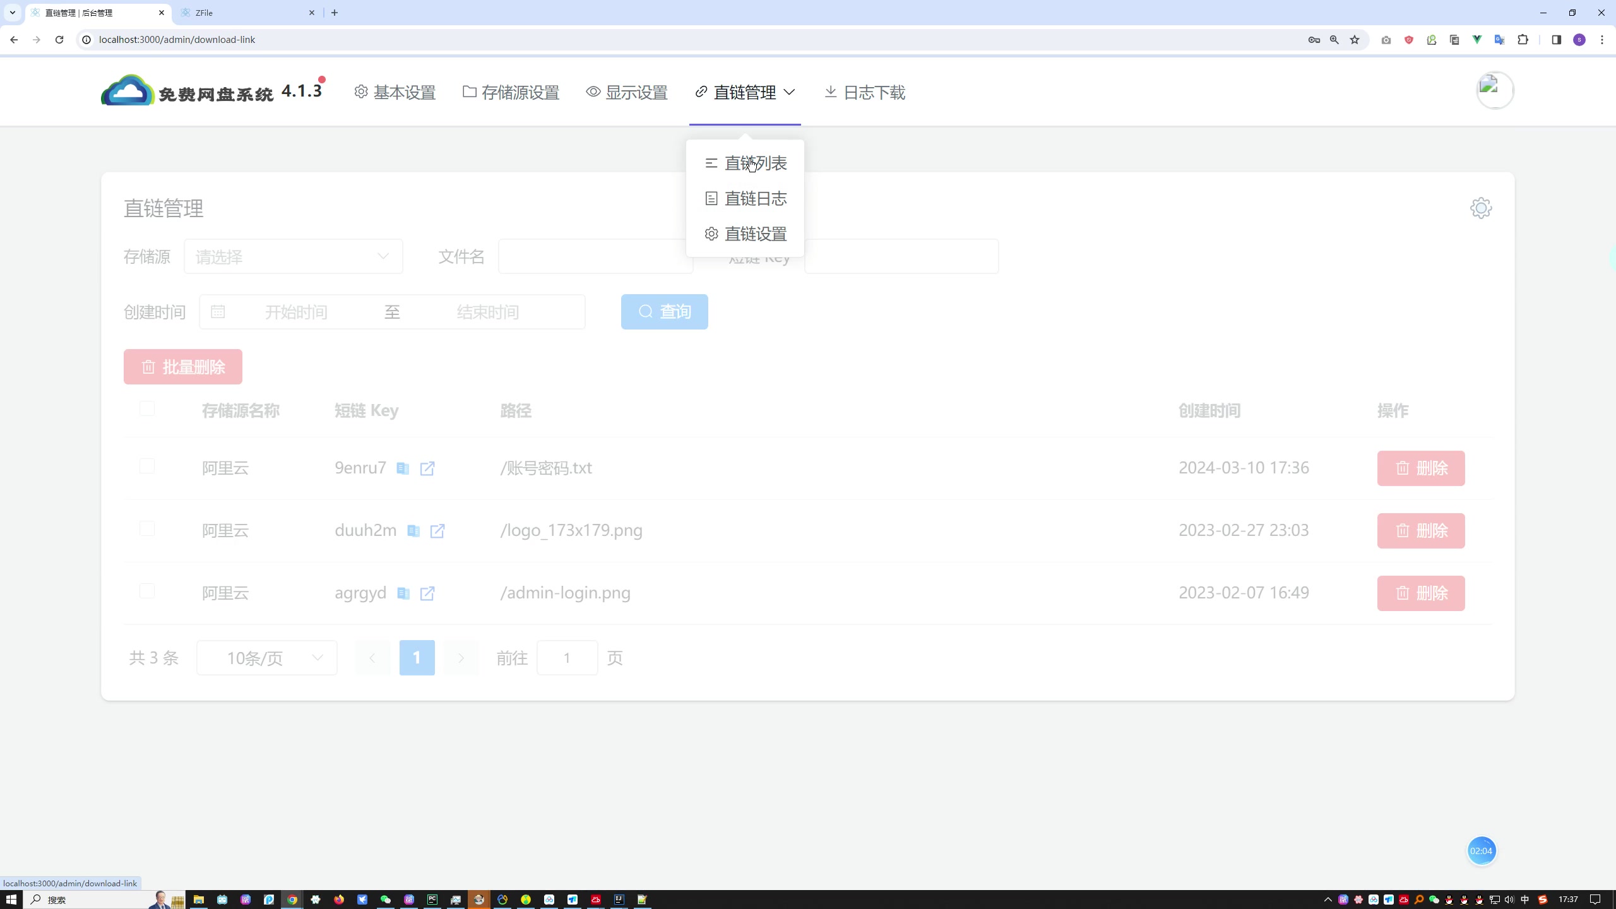Open the gear settings icon in 直链管理 panel
1616x909 pixels.
(x=1481, y=208)
